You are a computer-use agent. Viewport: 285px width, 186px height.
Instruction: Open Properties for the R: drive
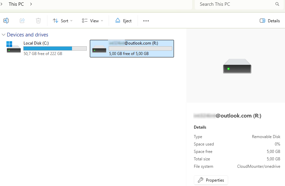click(211, 180)
